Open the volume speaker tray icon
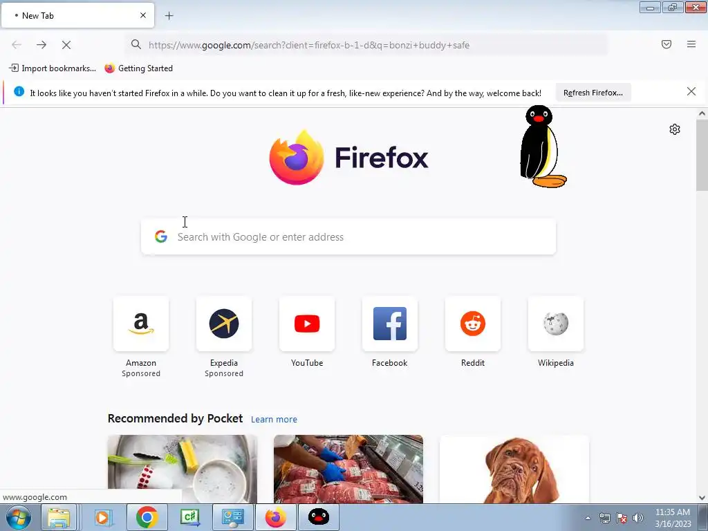The image size is (708, 531). point(638,518)
